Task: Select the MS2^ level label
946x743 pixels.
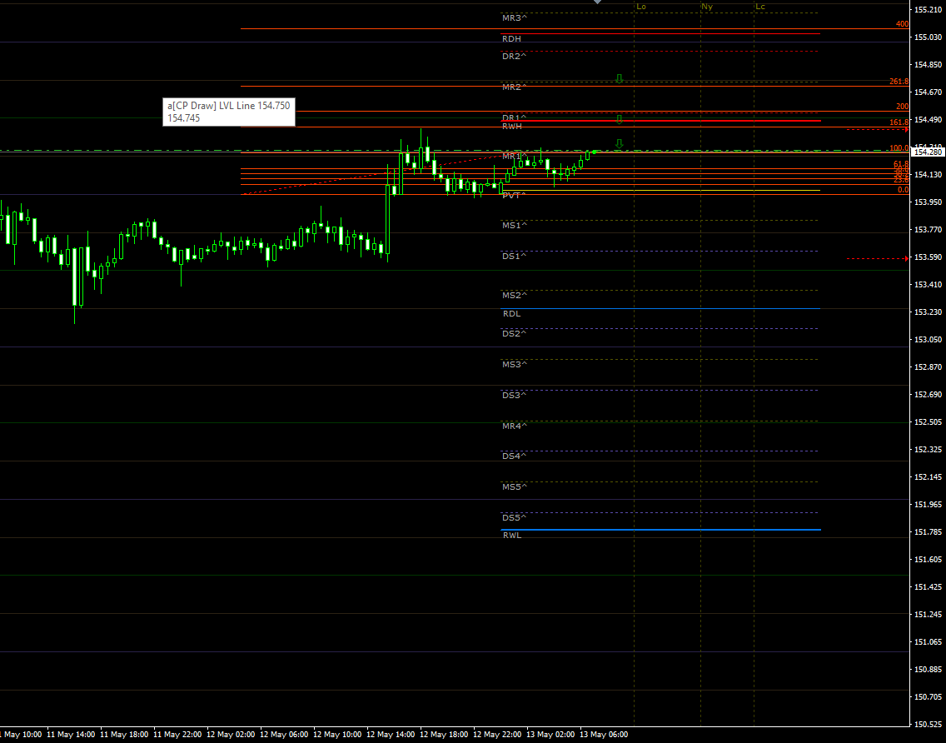Action: coord(514,295)
